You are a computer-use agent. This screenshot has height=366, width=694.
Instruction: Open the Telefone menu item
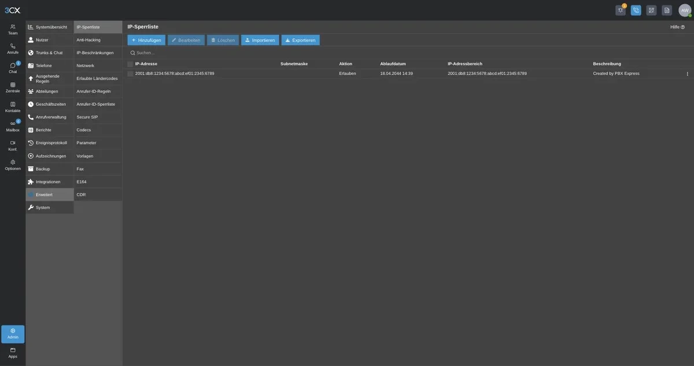pyautogui.click(x=50, y=65)
